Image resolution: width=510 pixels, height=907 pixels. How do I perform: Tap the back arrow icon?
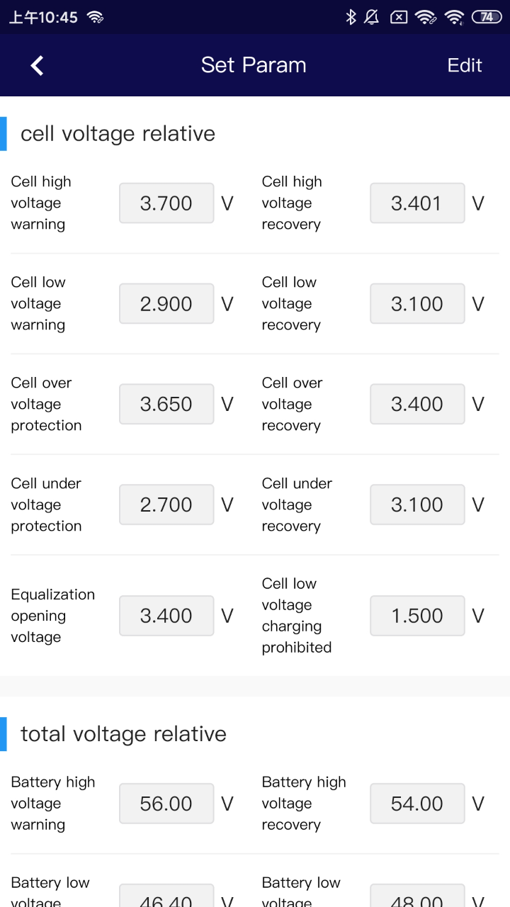pyautogui.click(x=37, y=65)
